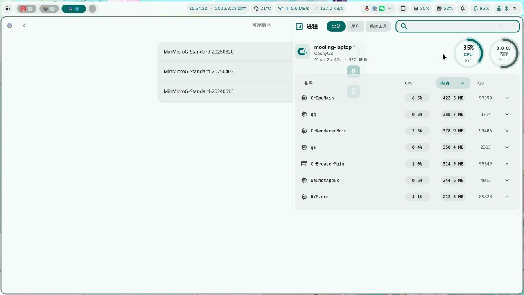
Task: Expand details for the qq process
Action: [x=507, y=114]
